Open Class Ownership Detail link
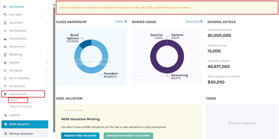 pos(121,21)
